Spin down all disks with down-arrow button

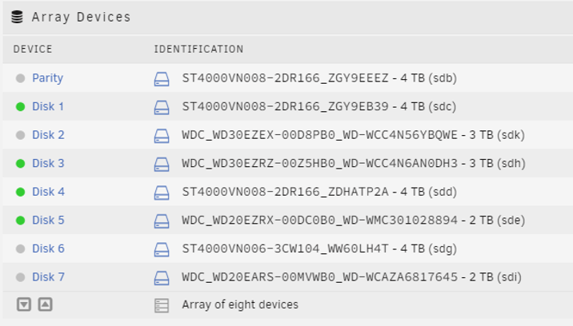click(x=24, y=304)
